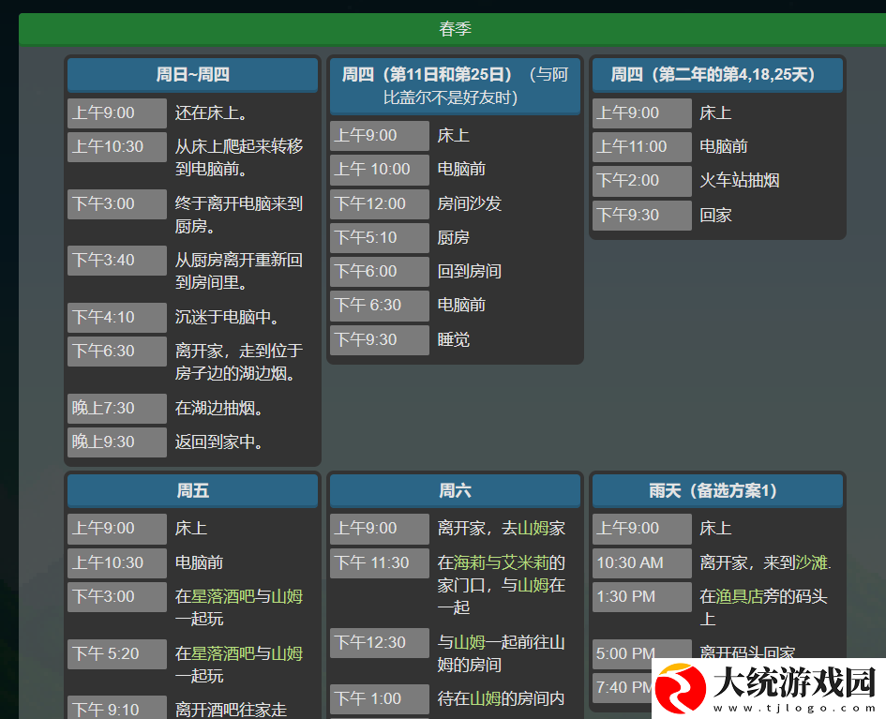This screenshot has width=886, height=719.
Task: Click the 上午11:00 time cell
Action: pos(642,147)
